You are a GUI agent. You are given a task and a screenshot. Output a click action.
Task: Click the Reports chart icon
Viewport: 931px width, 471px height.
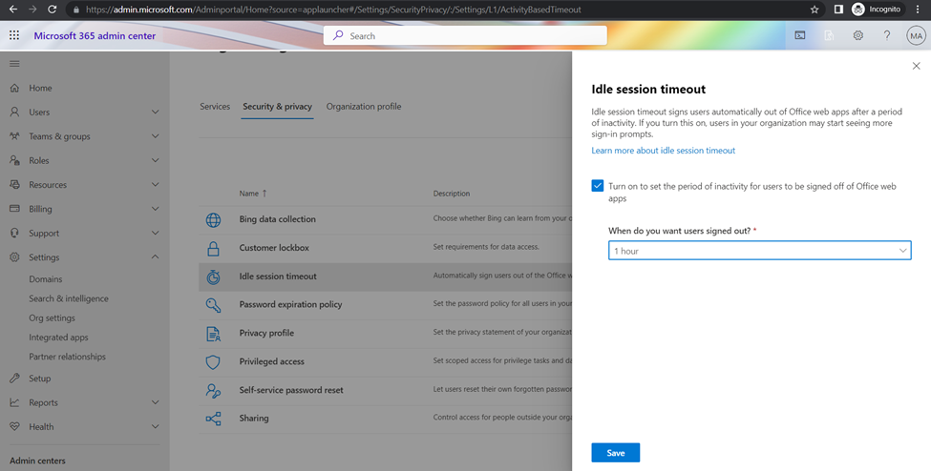15,402
